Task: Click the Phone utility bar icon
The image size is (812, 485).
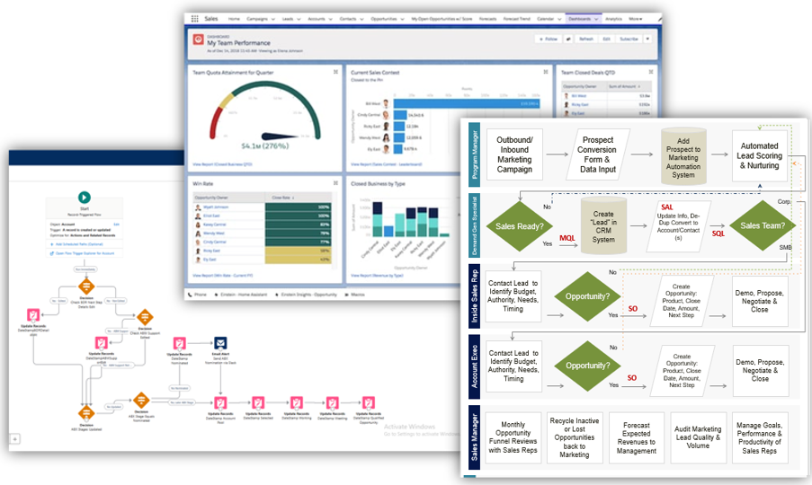Action: 191,295
